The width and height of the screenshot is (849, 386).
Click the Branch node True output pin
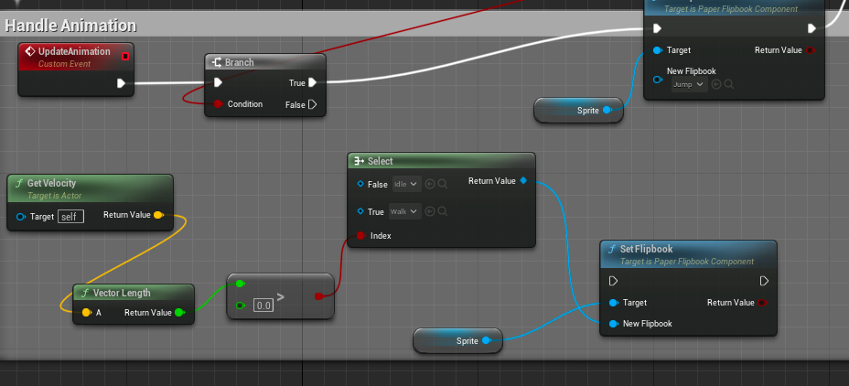[312, 83]
